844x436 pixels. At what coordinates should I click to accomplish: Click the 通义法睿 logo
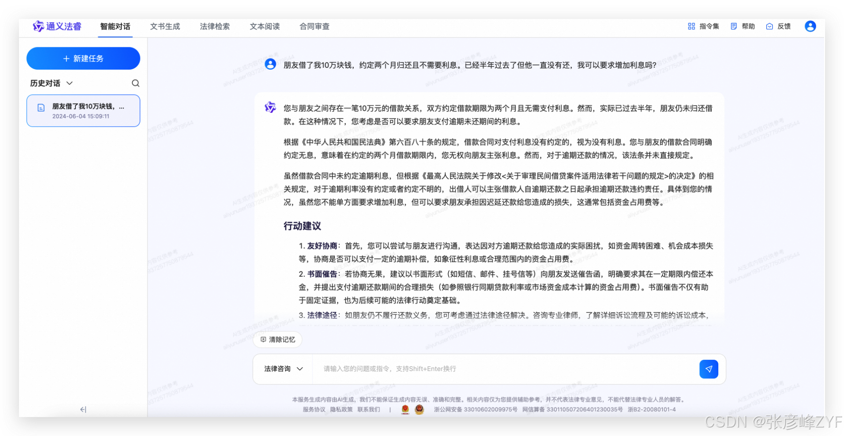57,27
